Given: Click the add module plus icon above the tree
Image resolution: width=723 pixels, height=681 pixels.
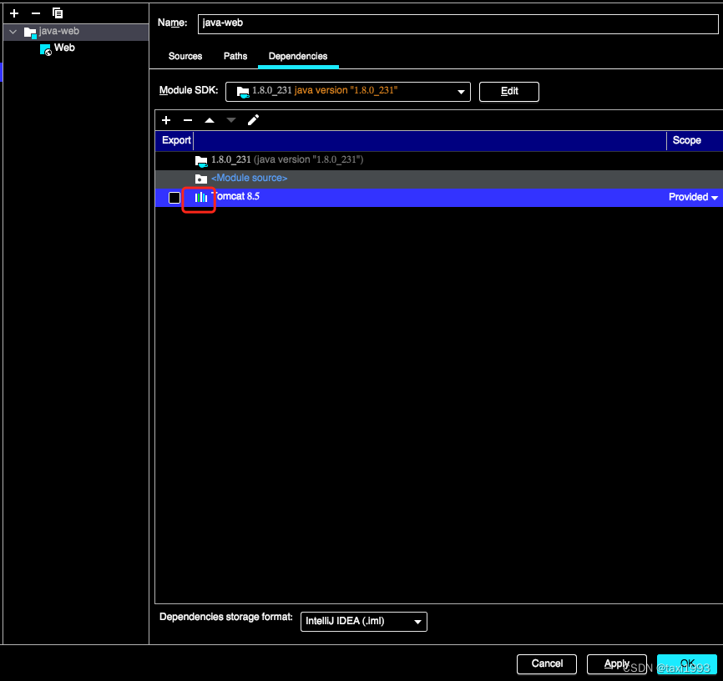Looking at the screenshot, I should pos(13,13).
